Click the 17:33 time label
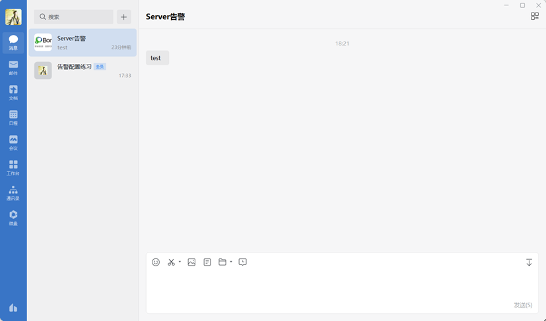 pos(125,75)
